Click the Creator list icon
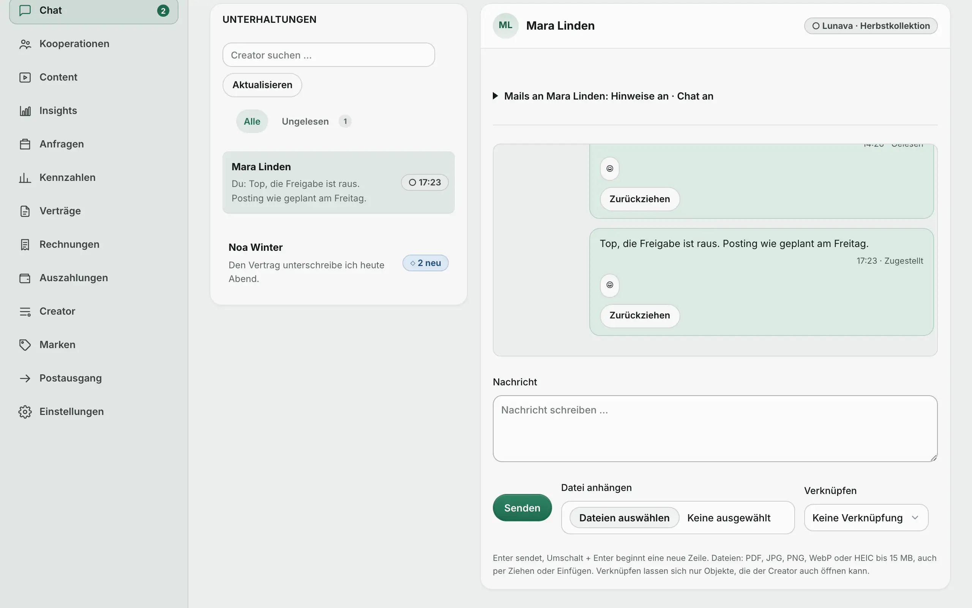The height and width of the screenshot is (608, 972). tap(25, 311)
